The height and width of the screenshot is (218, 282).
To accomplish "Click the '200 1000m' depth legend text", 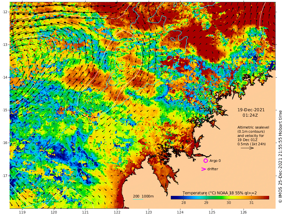I will tap(143, 196).
